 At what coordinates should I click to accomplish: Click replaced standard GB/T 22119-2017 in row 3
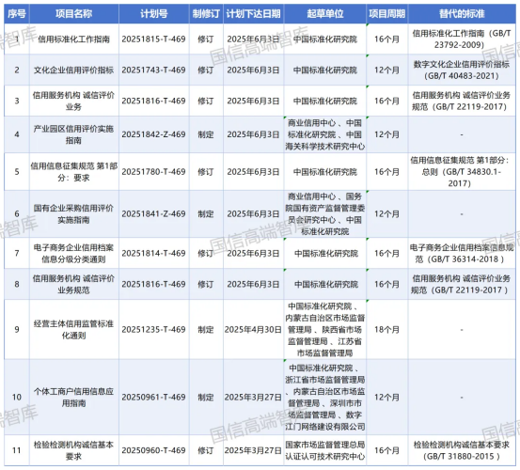(462, 102)
